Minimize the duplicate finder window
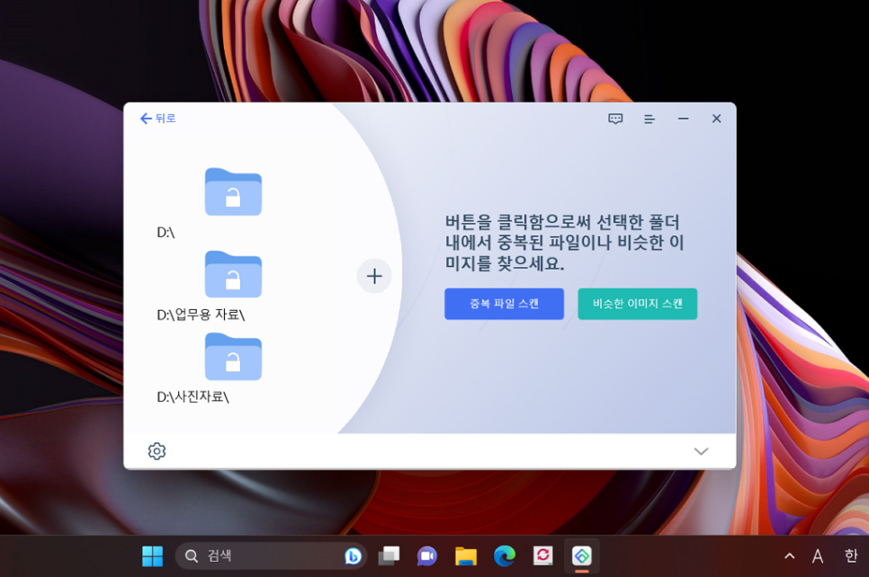 (684, 119)
